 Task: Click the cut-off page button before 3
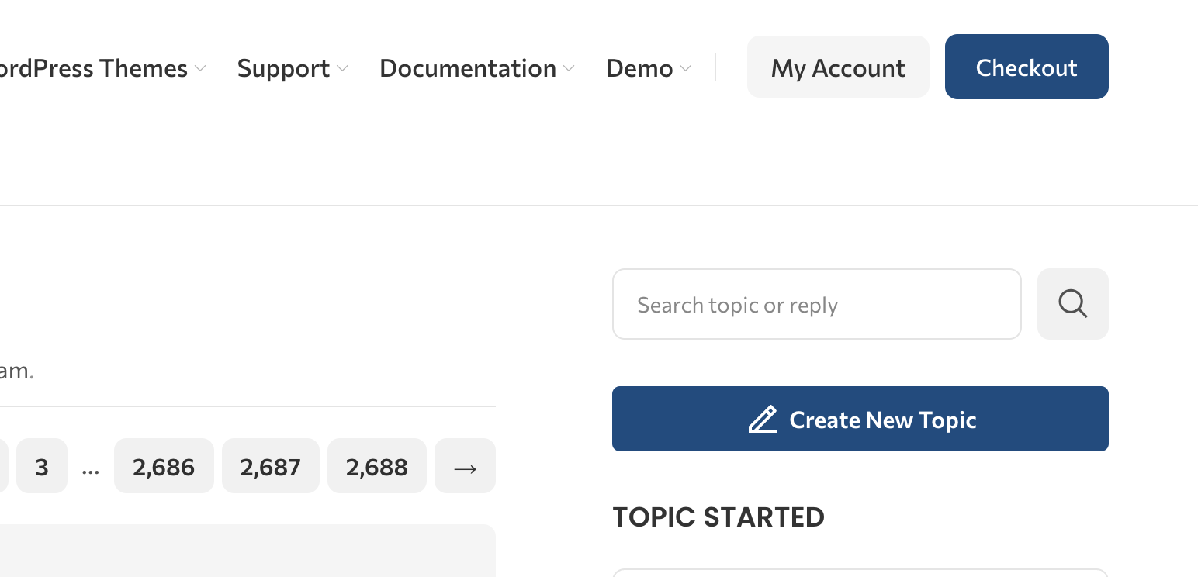[3, 466]
